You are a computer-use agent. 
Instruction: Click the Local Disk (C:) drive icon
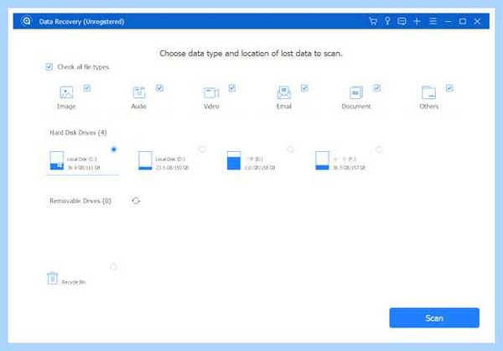[x=57, y=160]
